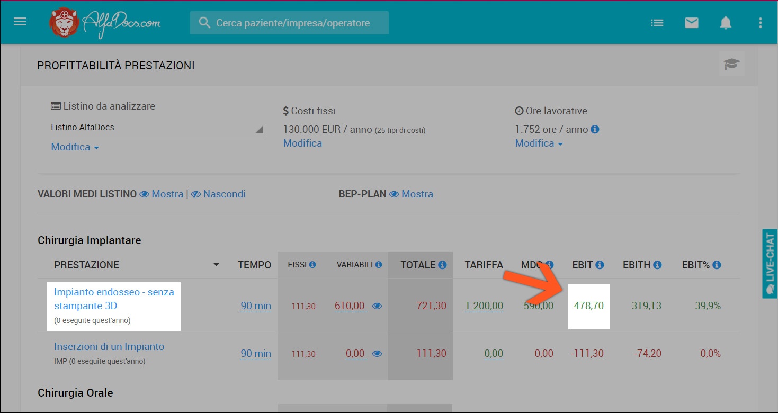Click the graduation cap tutorial icon

click(731, 64)
